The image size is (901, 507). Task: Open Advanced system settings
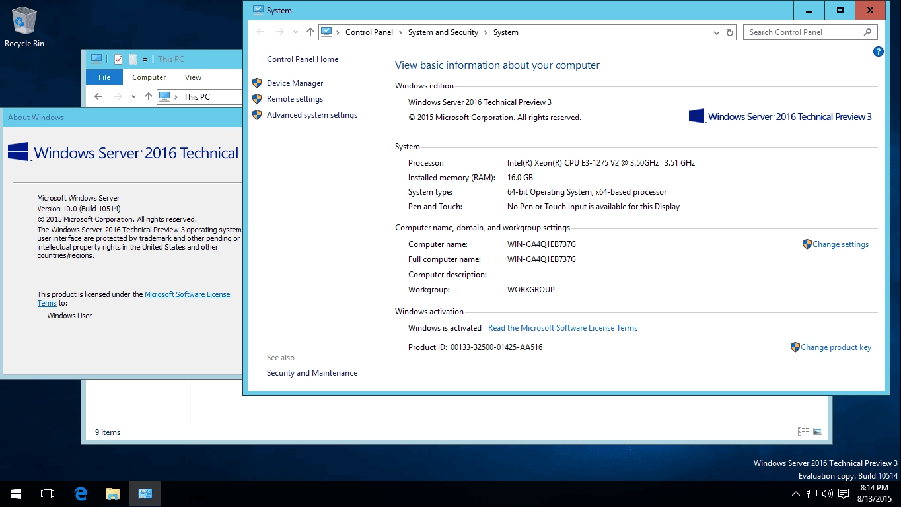(x=312, y=115)
